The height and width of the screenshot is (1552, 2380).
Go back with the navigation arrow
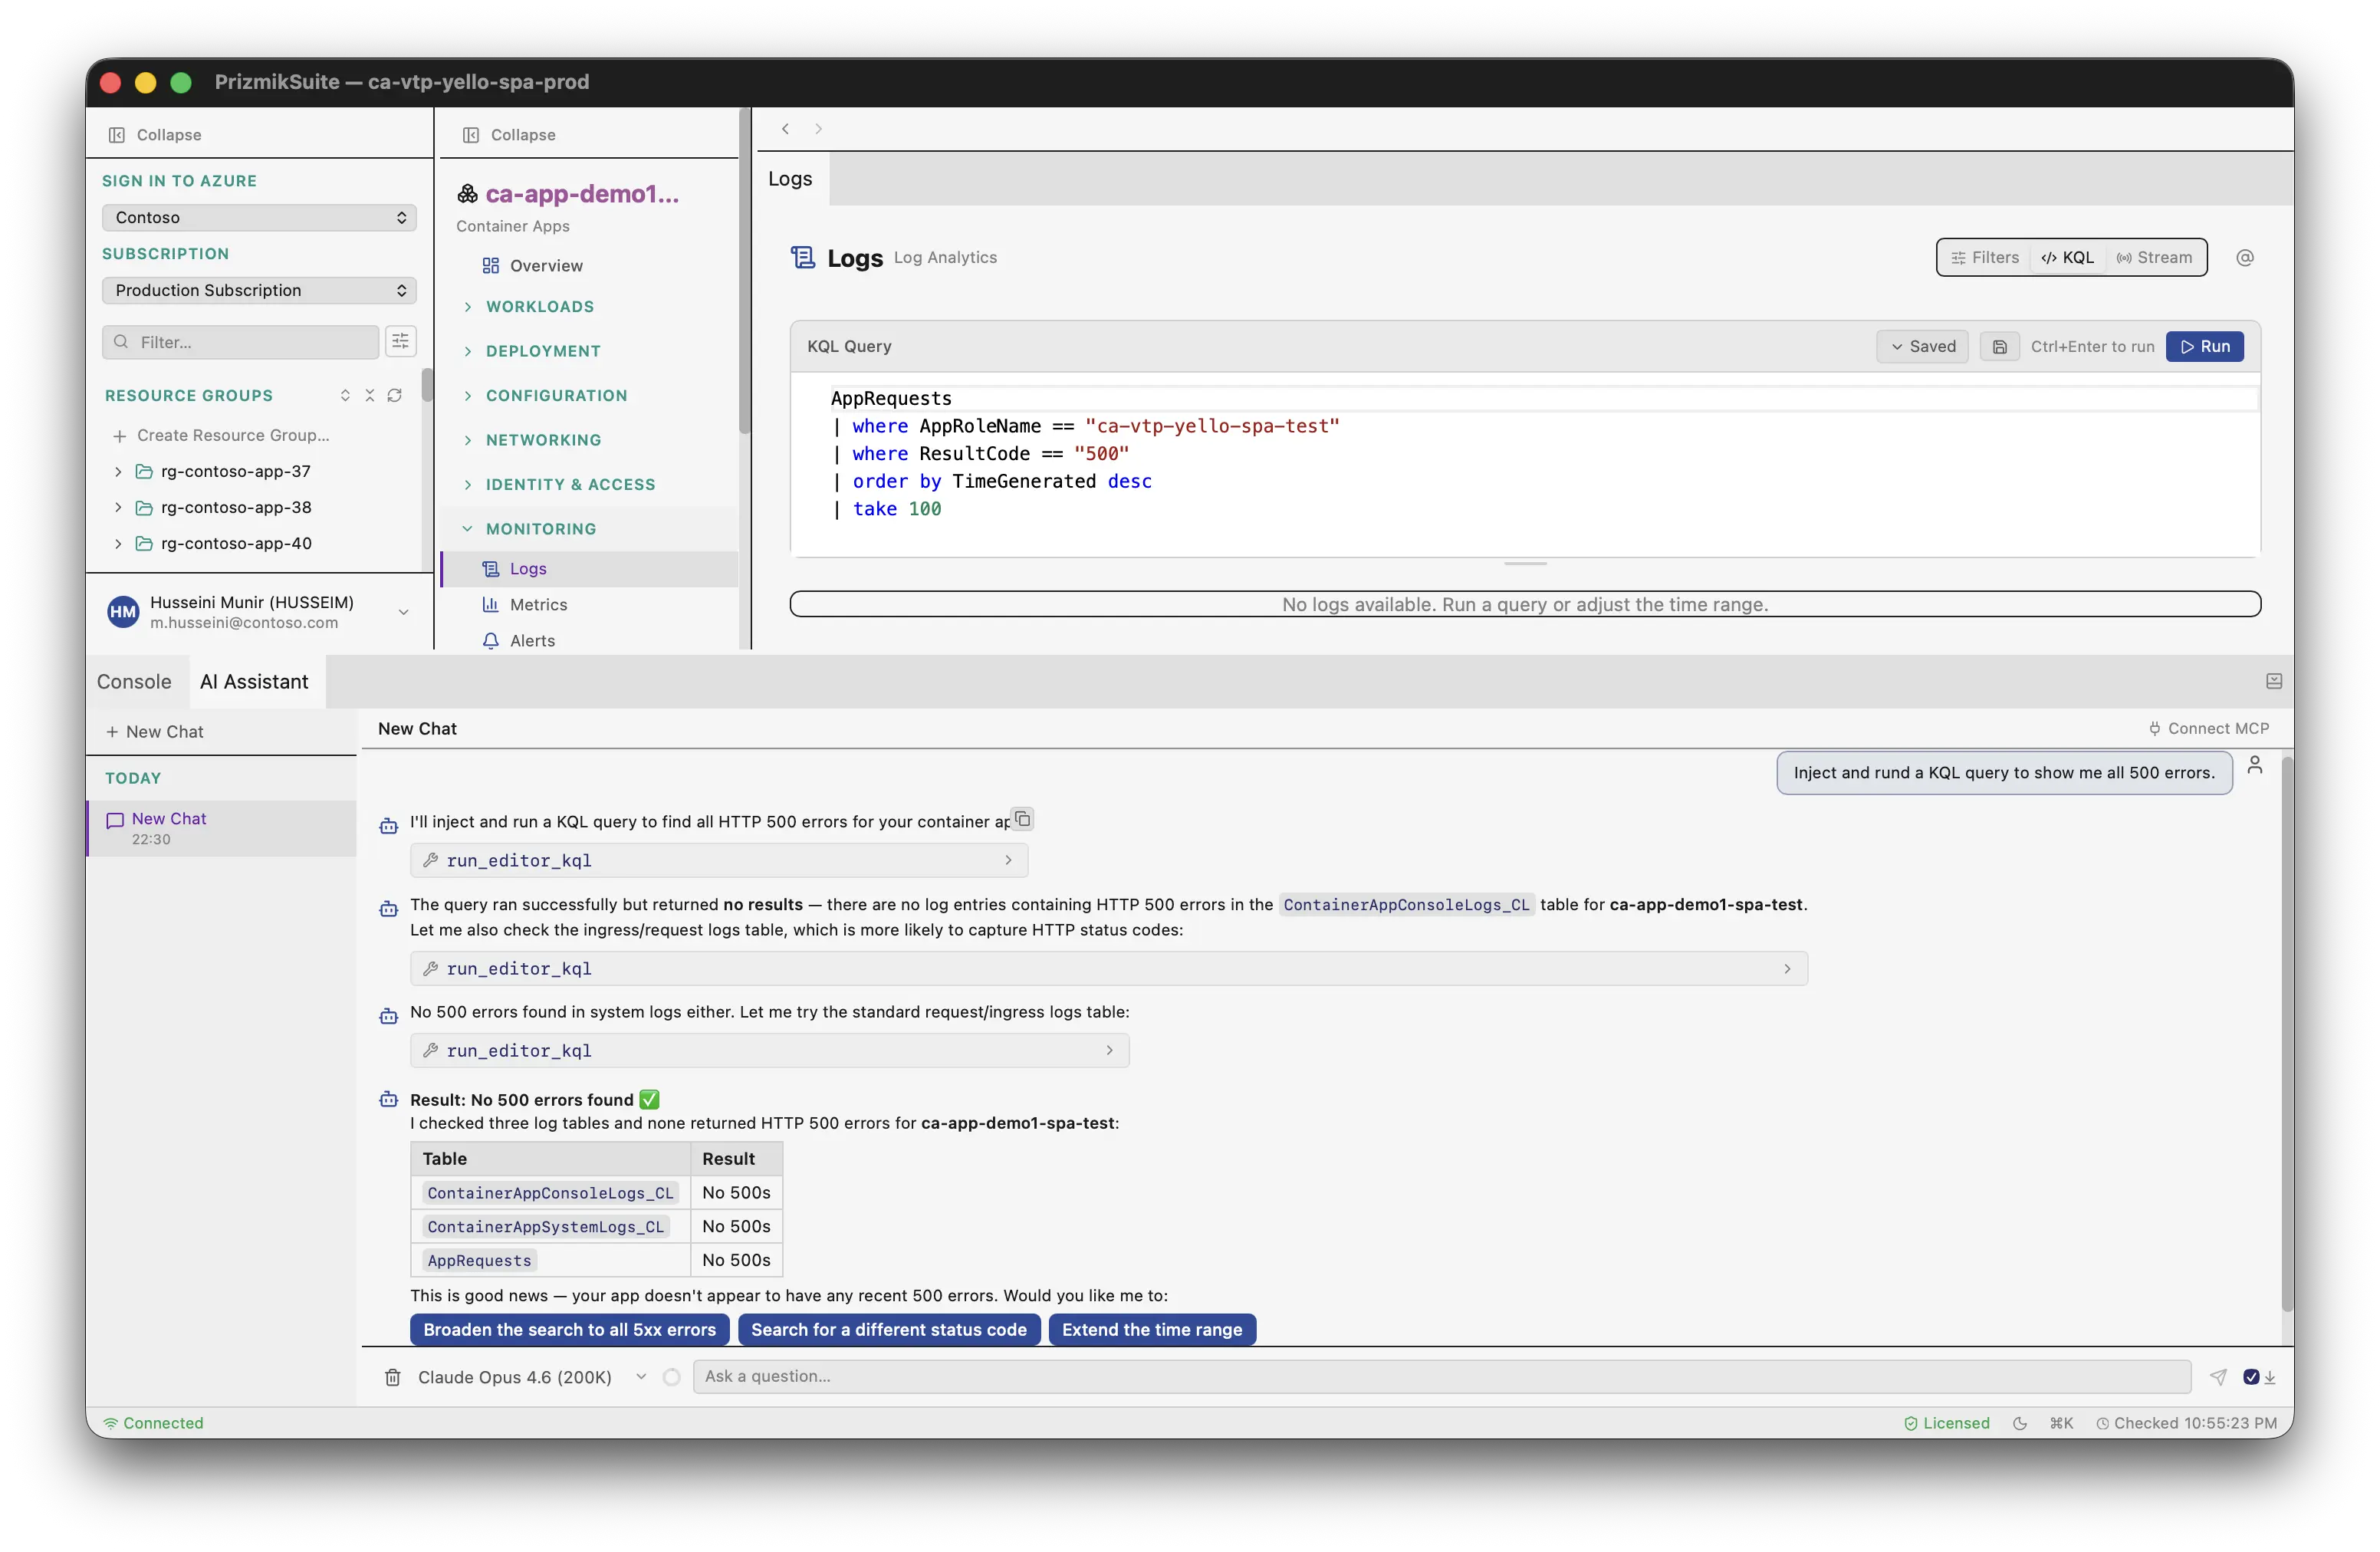[x=785, y=128]
